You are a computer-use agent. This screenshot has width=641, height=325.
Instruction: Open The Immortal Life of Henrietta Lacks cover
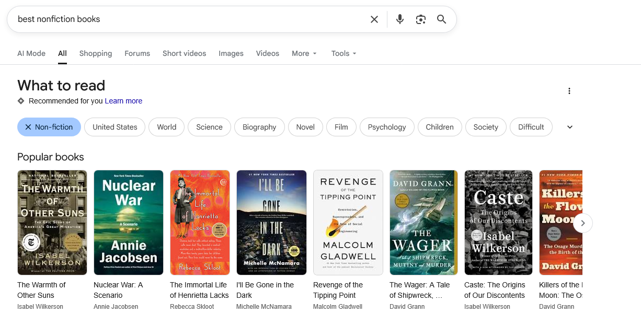coord(200,223)
